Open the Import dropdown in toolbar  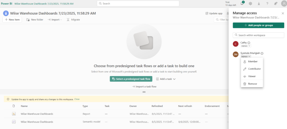point(55,20)
